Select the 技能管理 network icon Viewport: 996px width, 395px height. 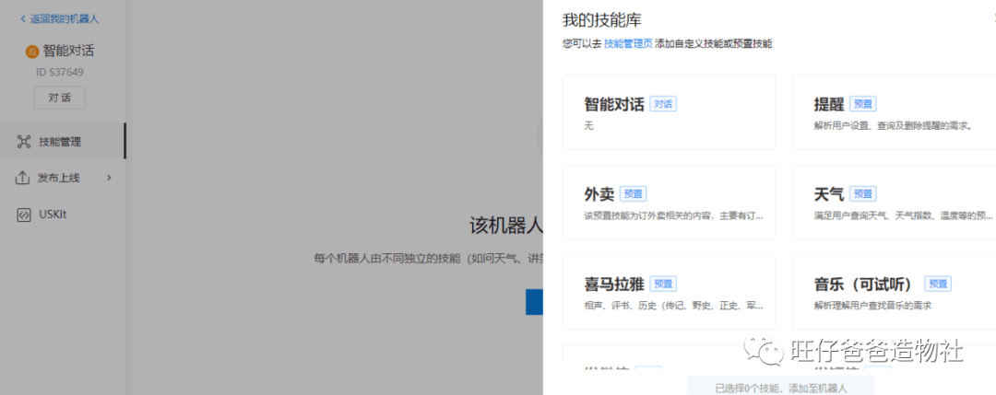point(23,142)
